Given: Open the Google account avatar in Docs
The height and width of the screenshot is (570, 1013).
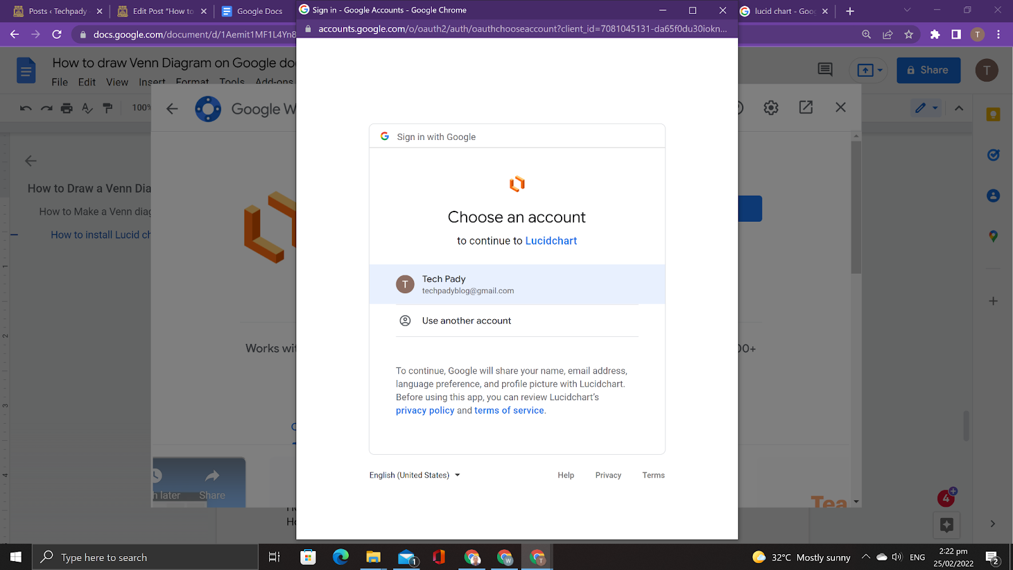Looking at the screenshot, I should point(986,70).
